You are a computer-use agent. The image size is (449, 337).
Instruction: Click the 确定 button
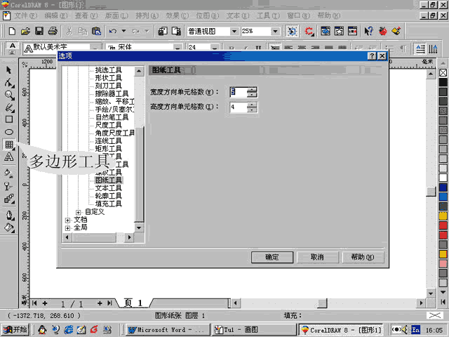click(272, 258)
